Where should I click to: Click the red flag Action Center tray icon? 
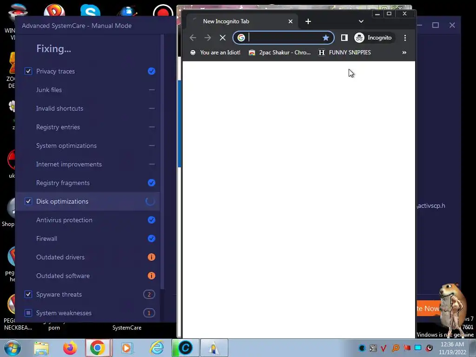point(407,348)
